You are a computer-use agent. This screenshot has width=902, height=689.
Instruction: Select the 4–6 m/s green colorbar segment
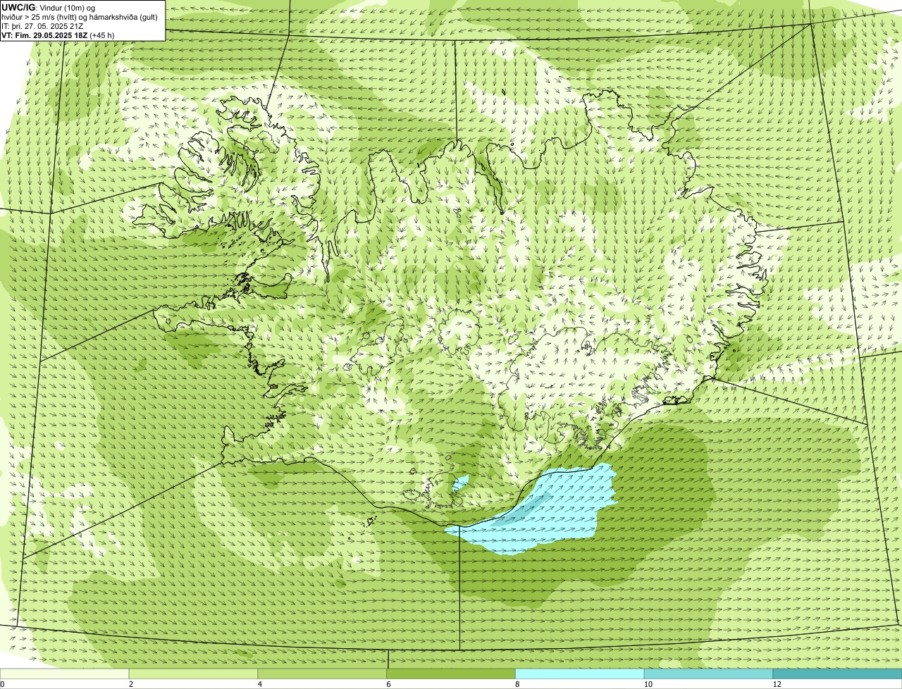coord(323,674)
